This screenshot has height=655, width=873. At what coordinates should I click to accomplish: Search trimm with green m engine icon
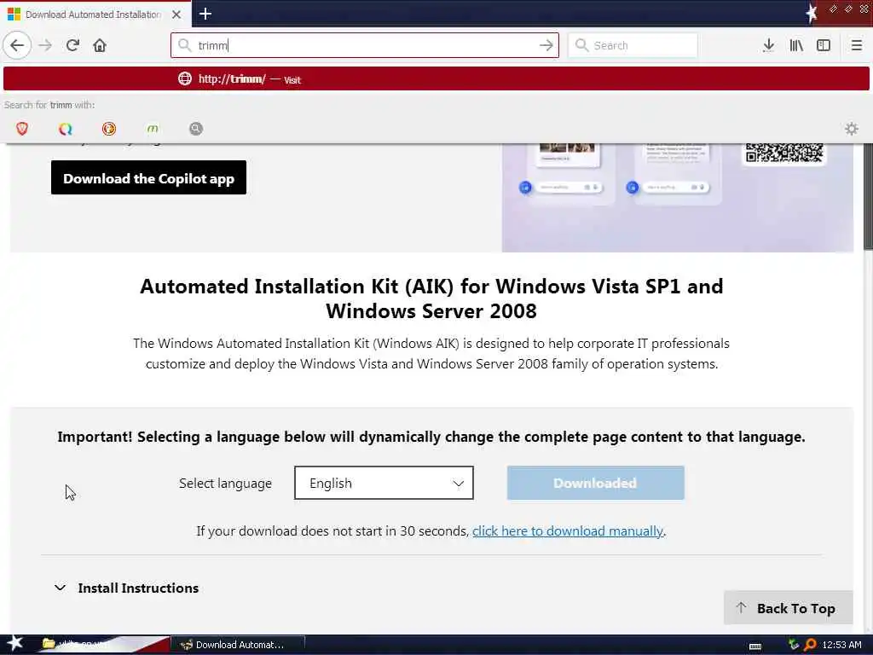pyautogui.click(x=153, y=129)
